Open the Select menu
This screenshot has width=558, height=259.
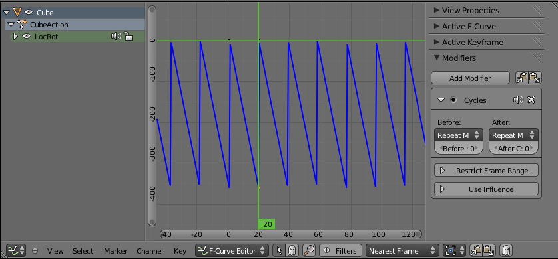[83, 251]
